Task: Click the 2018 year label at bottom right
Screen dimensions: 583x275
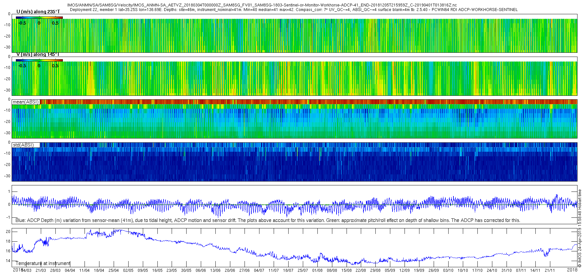Action: (x=572, y=270)
